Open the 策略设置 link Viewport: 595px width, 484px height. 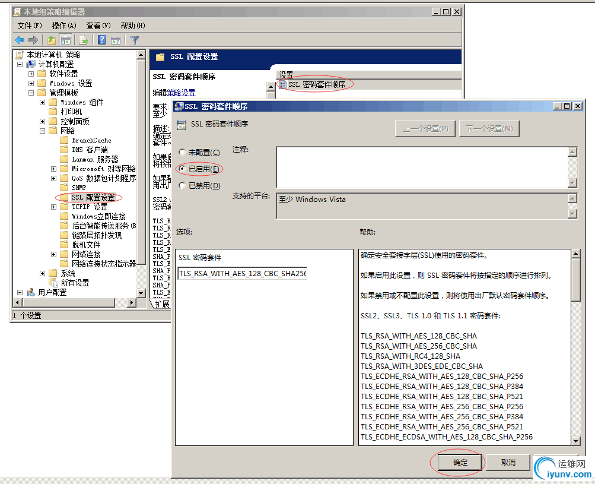[182, 92]
